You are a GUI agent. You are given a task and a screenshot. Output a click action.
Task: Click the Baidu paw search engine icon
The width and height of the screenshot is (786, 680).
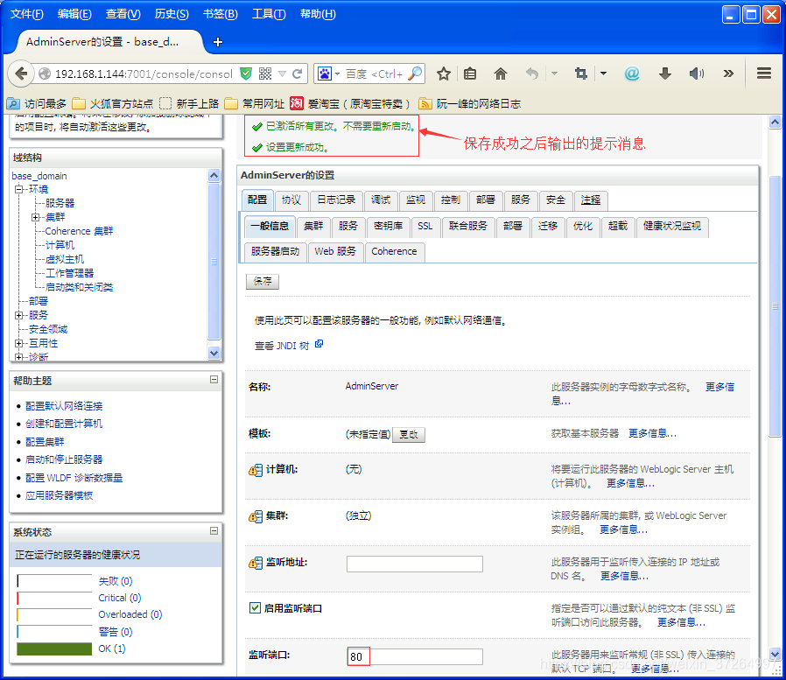[325, 74]
